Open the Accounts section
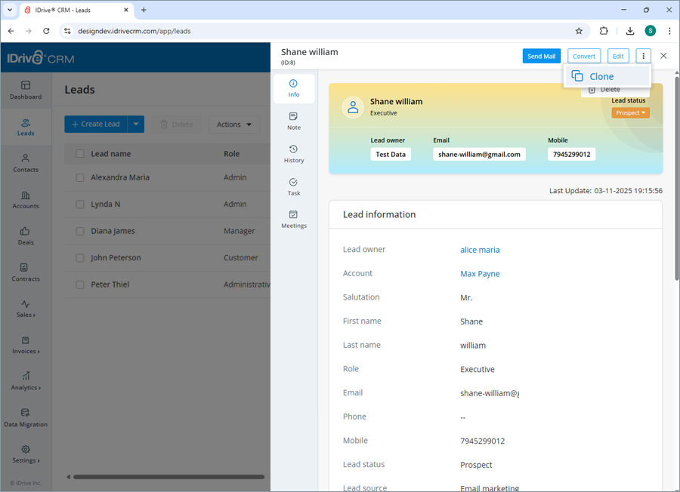Screen dimensions: 680x492 coord(25,198)
